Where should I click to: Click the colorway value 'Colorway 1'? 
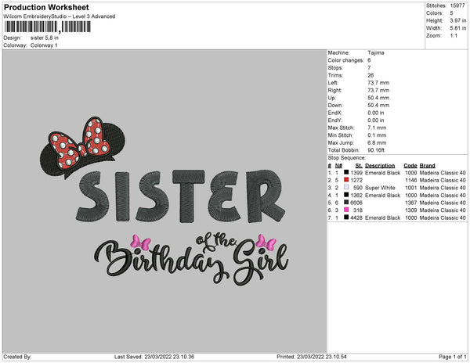44,45
